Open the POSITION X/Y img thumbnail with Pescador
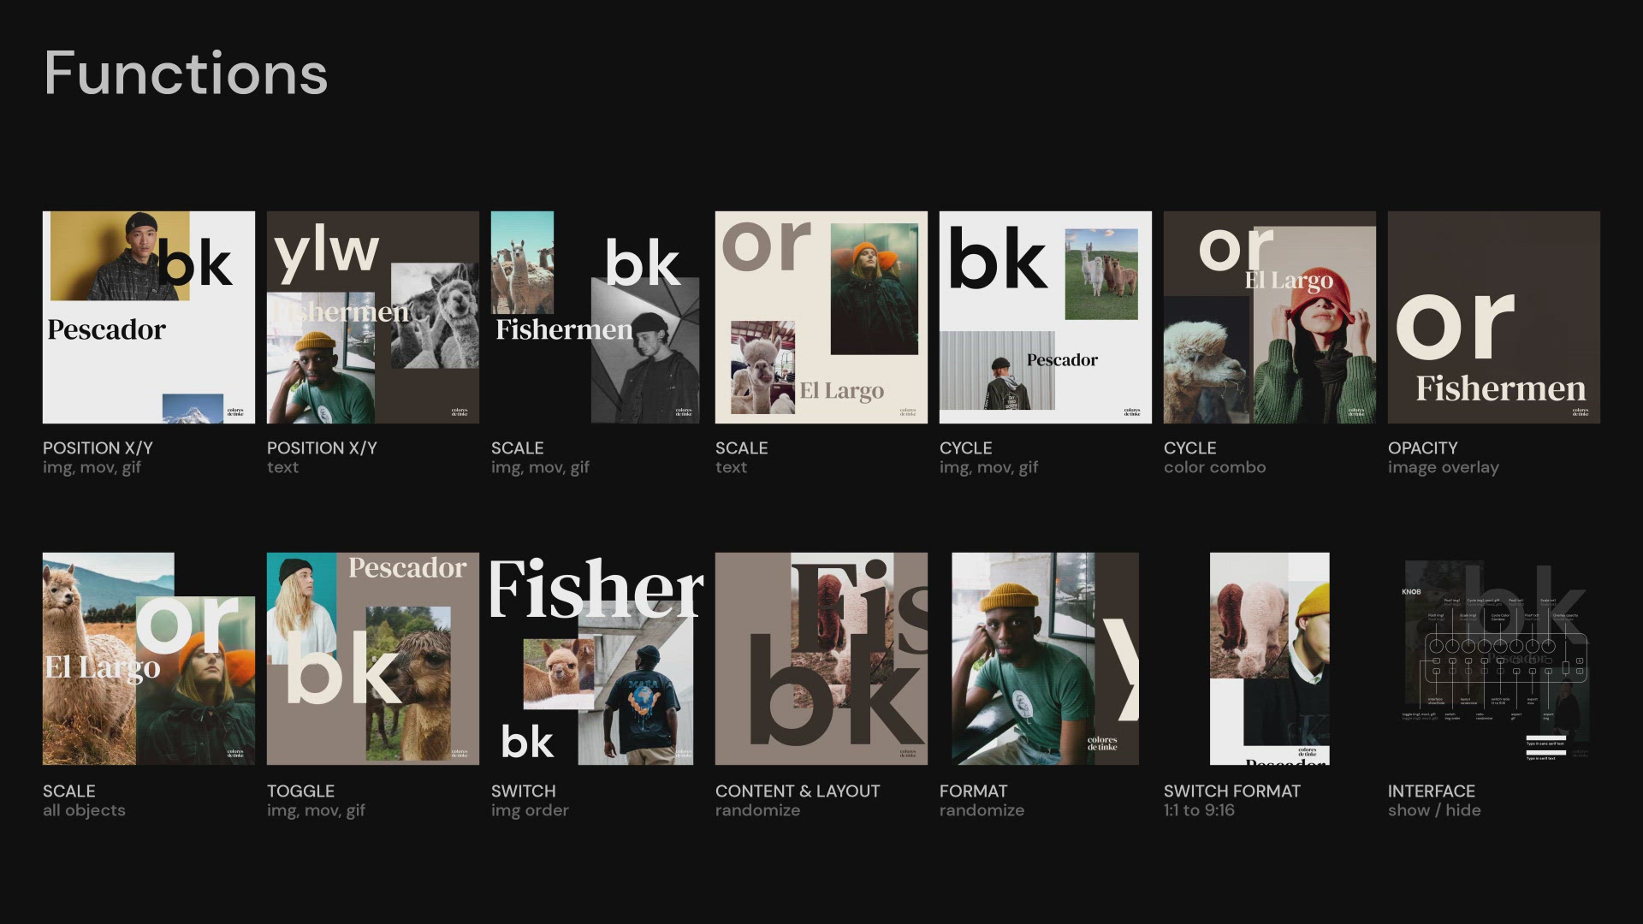1643x924 pixels. pyautogui.click(x=149, y=317)
